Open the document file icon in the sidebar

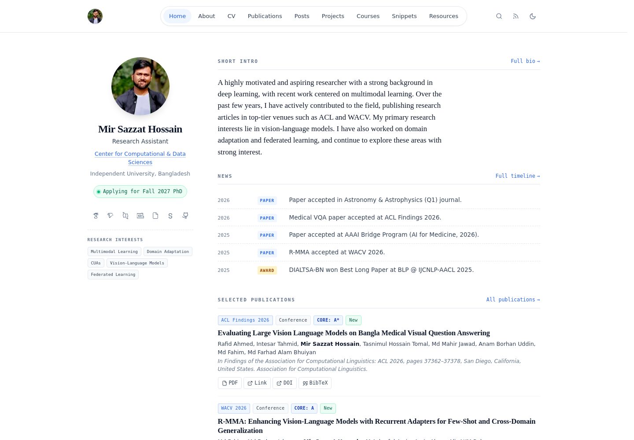[155, 216]
